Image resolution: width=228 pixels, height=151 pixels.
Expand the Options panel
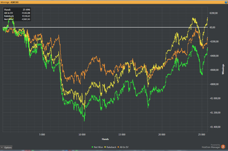6,147
